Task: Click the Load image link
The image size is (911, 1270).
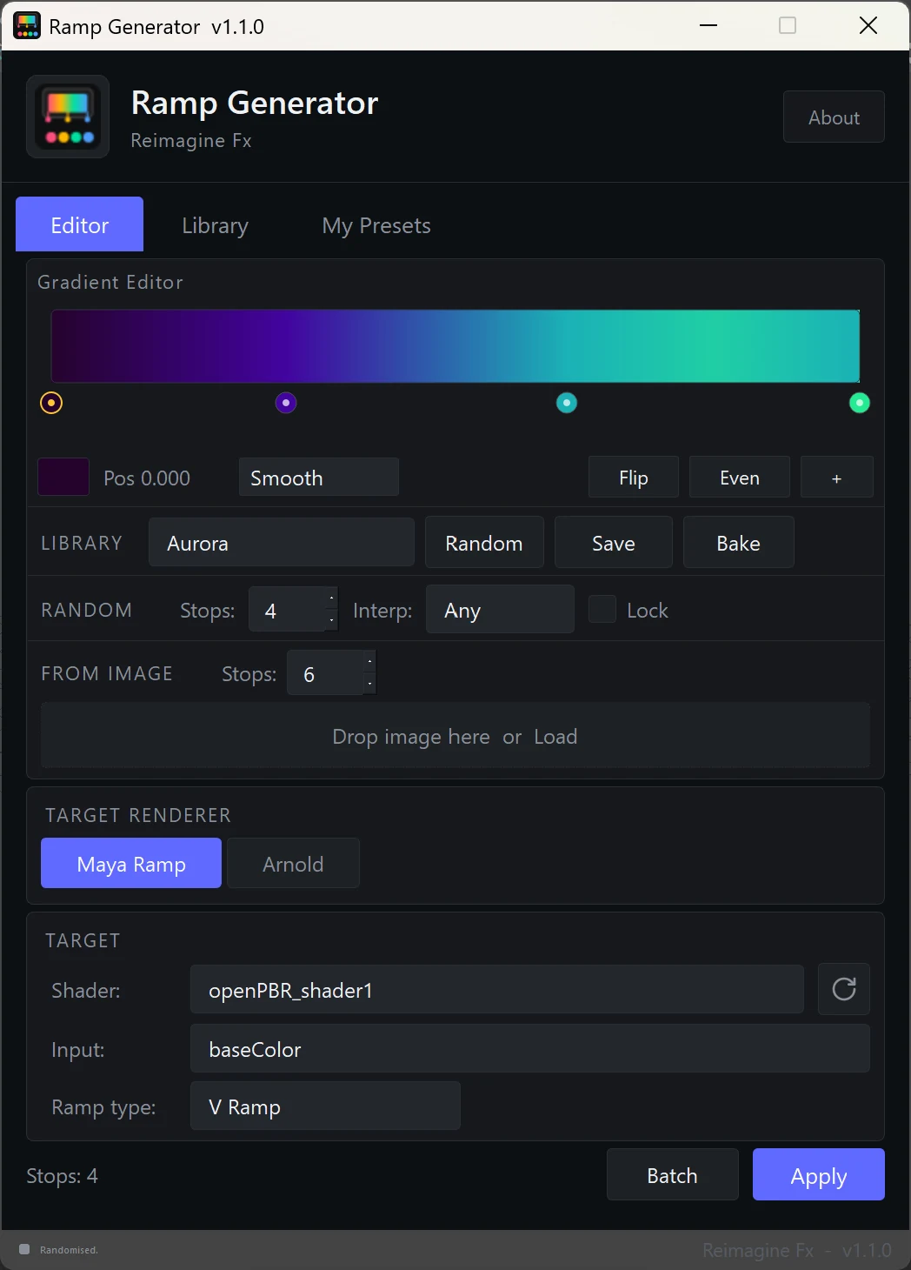Action: click(x=555, y=737)
